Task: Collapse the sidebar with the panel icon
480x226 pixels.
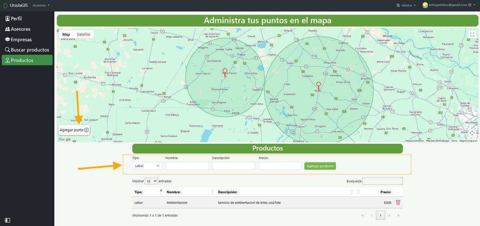Action: pos(8,220)
